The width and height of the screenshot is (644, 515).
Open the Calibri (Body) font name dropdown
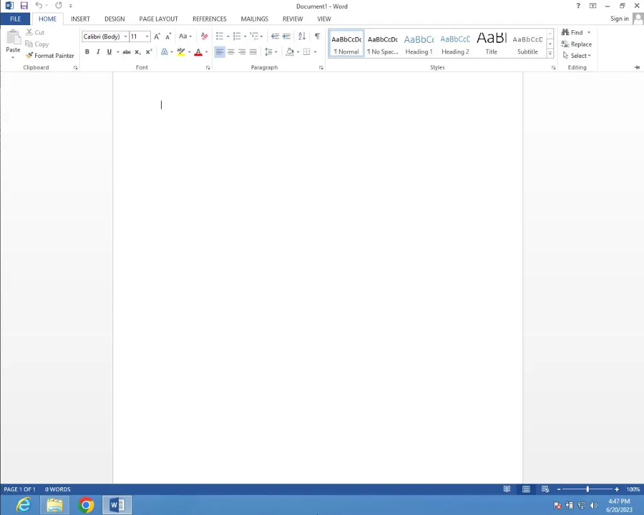pos(125,36)
